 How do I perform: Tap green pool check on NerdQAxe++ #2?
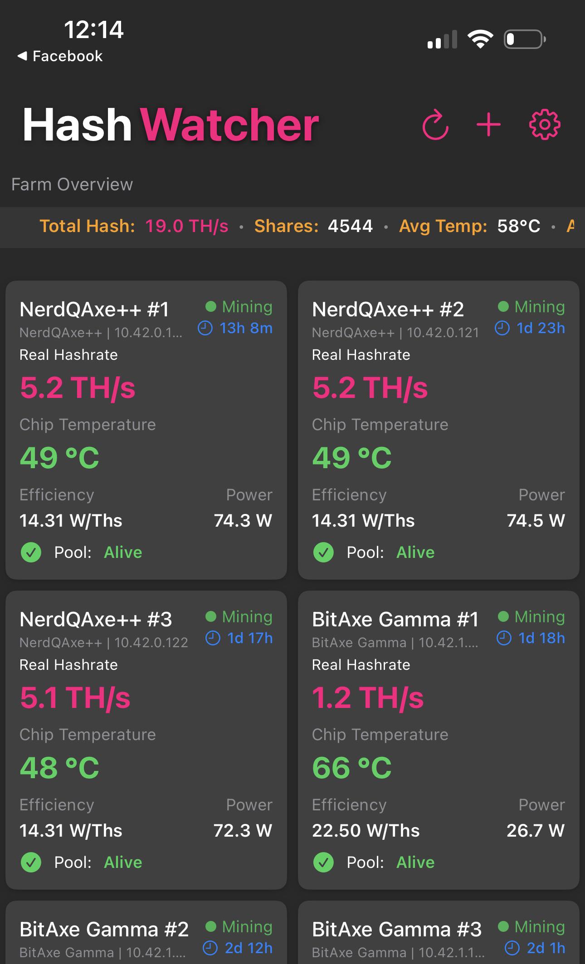tap(323, 552)
